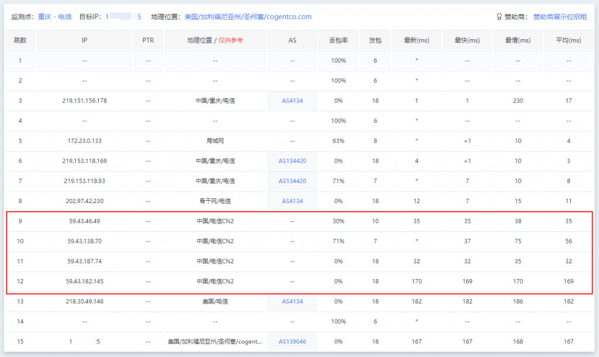Open AS134420 link in hop 6 row
The image size is (599, 357).
(292, 161)
